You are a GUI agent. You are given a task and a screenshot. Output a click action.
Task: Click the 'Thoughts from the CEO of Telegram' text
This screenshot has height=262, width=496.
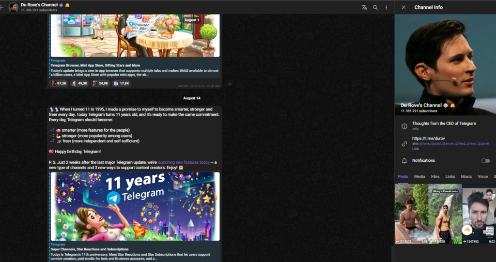pyautogui.click(x=444, y=123)
